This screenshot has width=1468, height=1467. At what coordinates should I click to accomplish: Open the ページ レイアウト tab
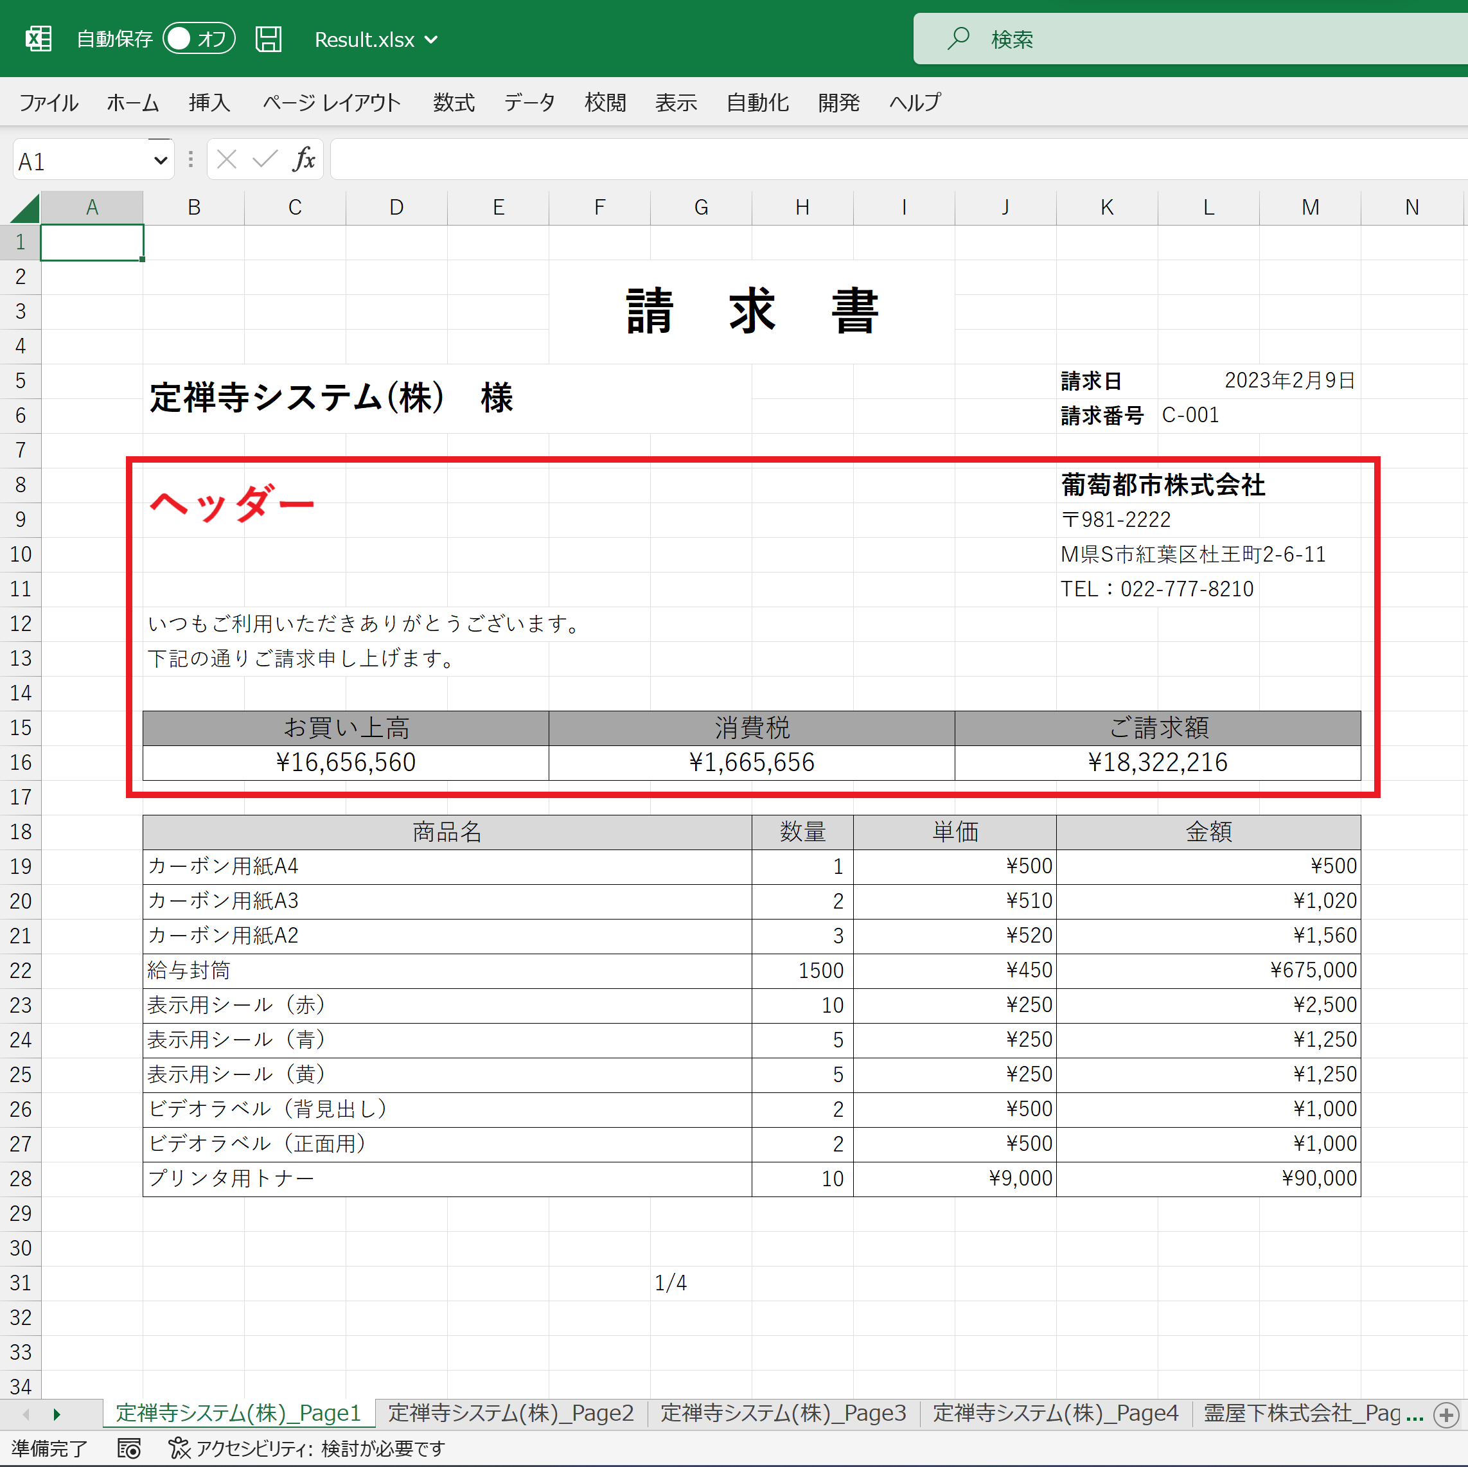332,103
